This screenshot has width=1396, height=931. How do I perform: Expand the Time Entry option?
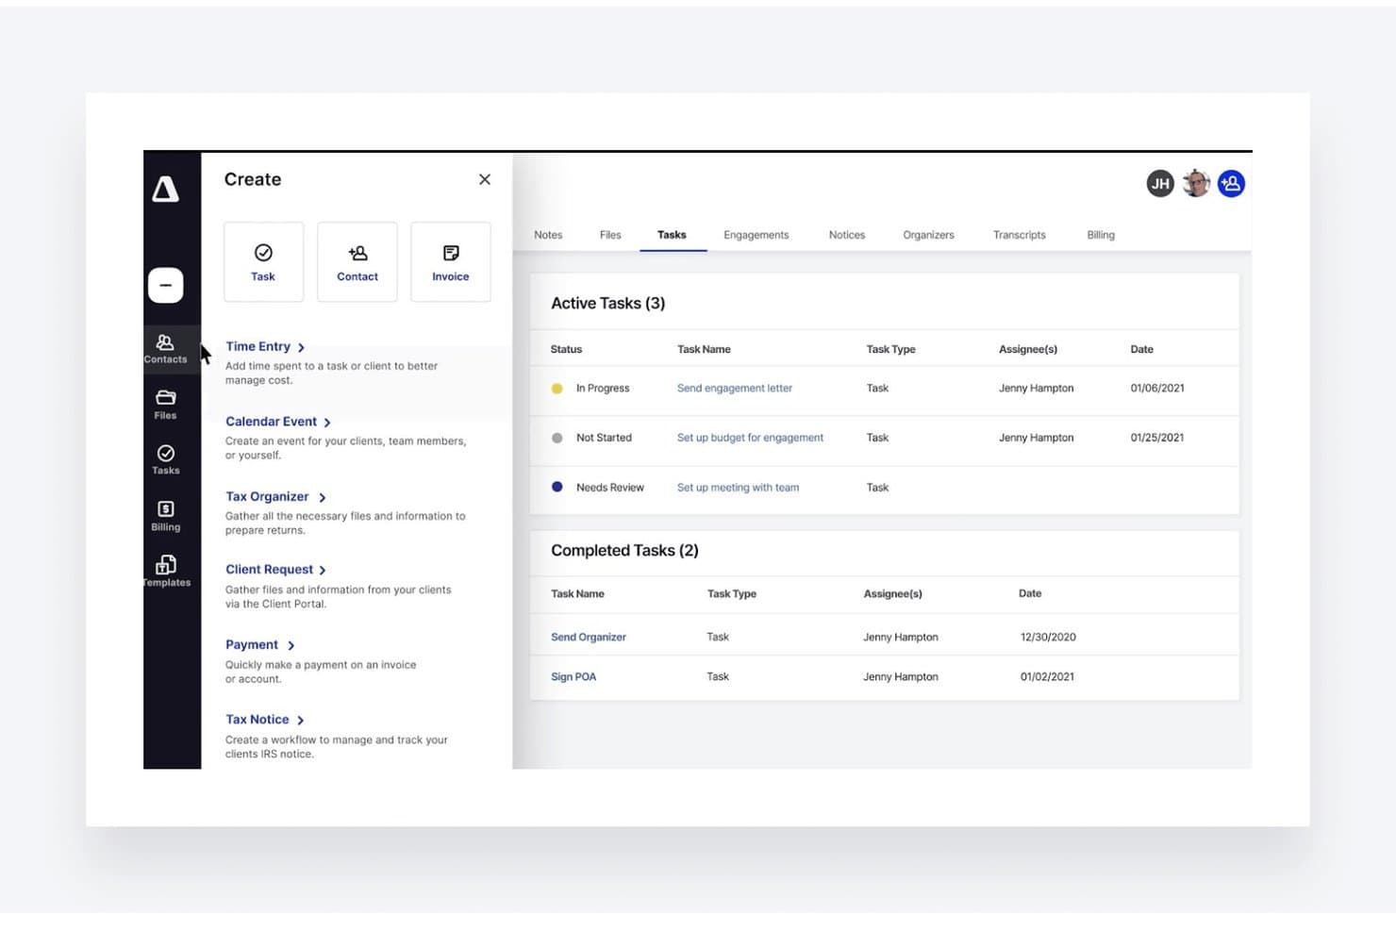pyautogui.click(x=265, y=346)
